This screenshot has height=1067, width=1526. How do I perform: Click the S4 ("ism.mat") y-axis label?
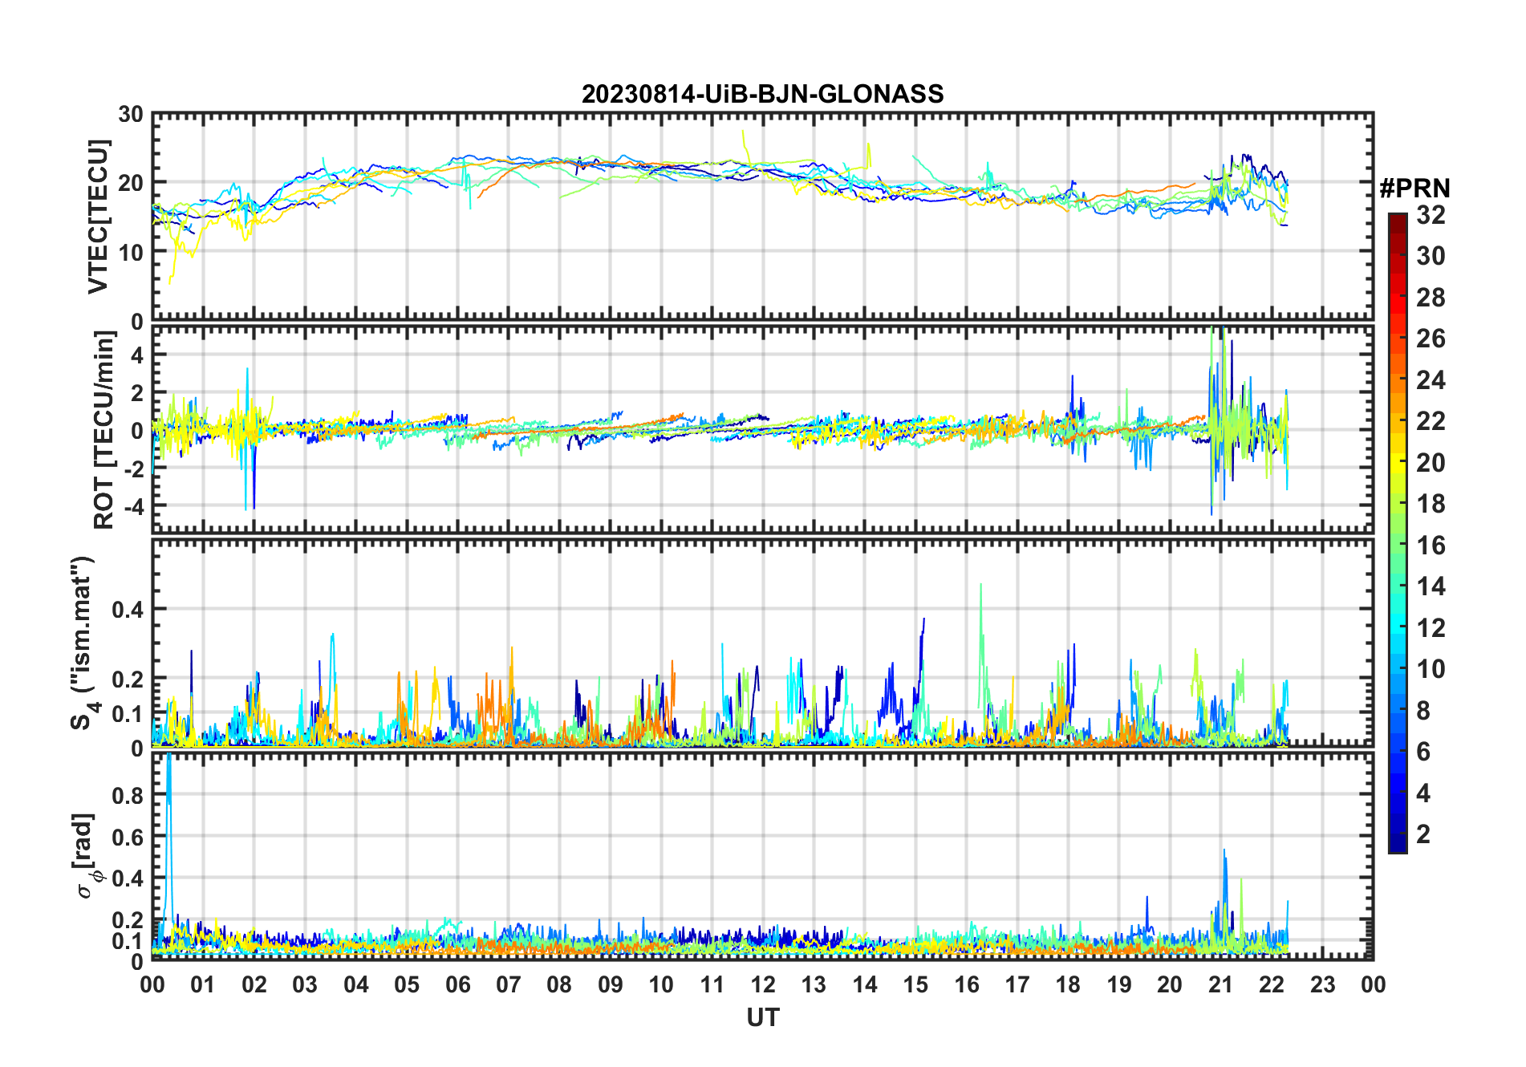83,643
